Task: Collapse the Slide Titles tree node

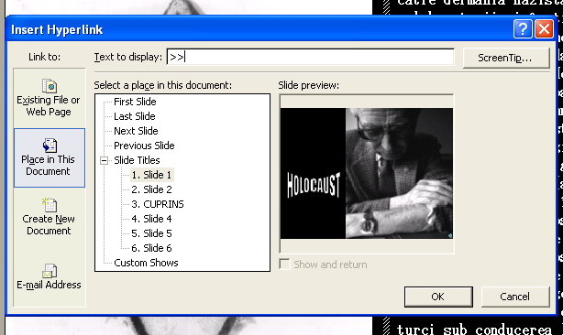Action: [x=105, y=160]
